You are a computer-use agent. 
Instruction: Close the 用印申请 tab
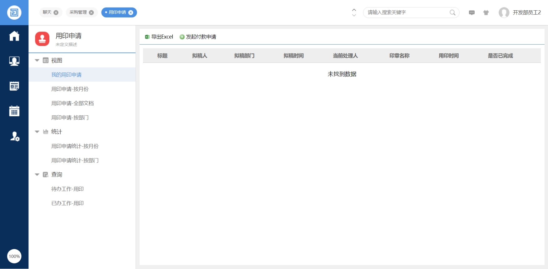click(131, 12)
